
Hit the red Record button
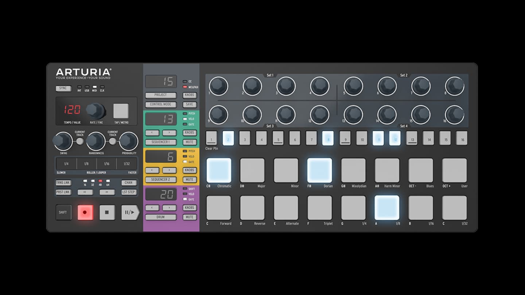[85, 212]
